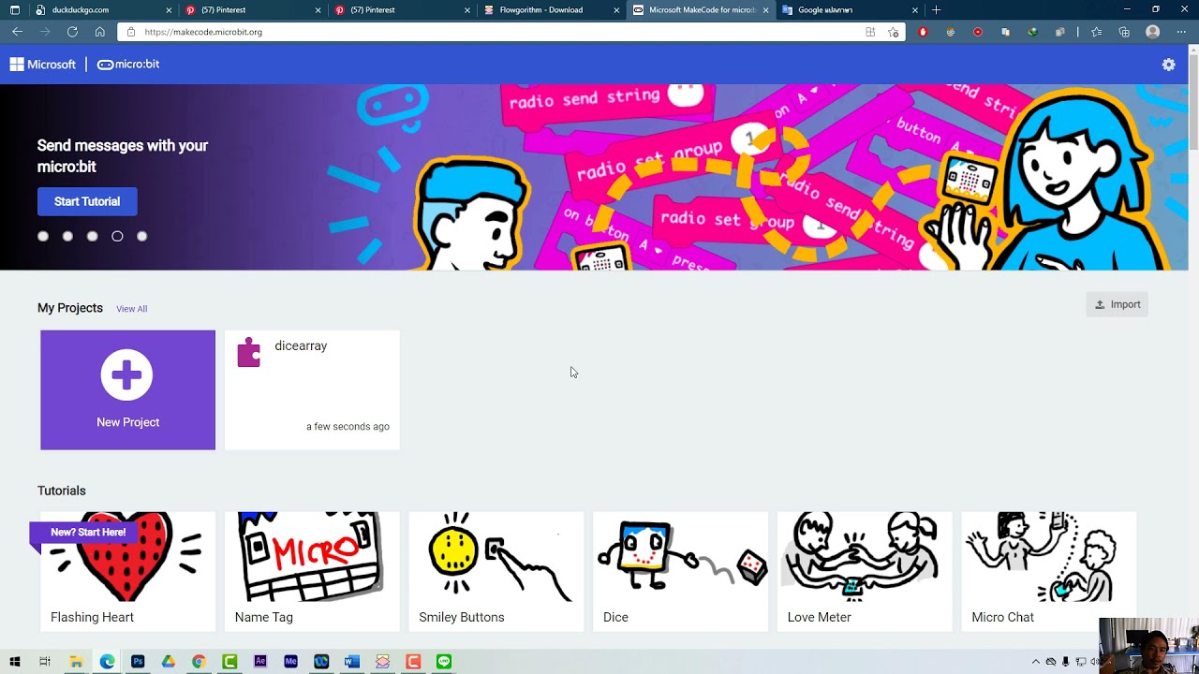Open the browser Favorites list

coord(1097,32)
